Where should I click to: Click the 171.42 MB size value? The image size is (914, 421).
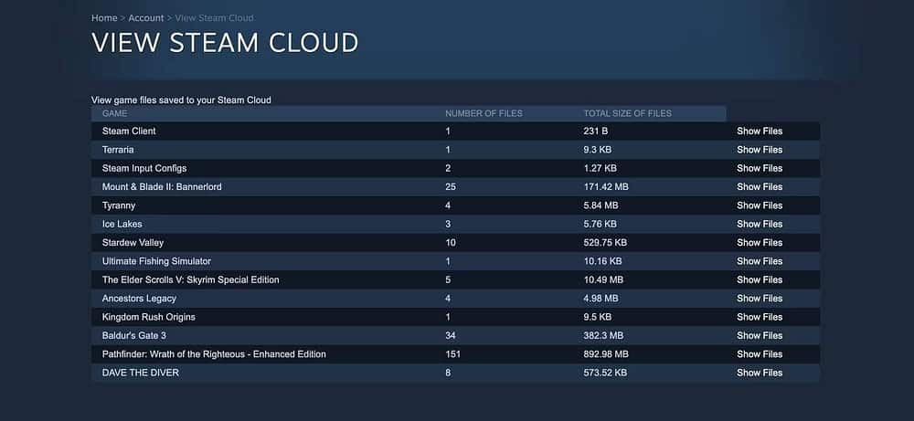606,187
